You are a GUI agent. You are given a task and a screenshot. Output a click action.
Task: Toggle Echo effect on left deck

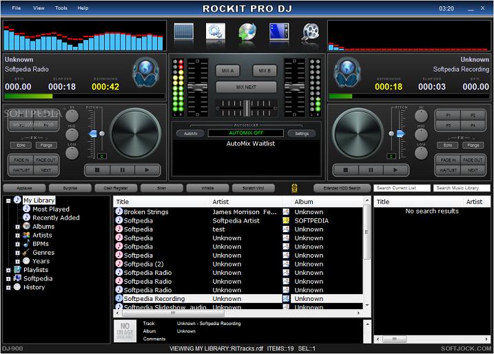tap(22, 145)
